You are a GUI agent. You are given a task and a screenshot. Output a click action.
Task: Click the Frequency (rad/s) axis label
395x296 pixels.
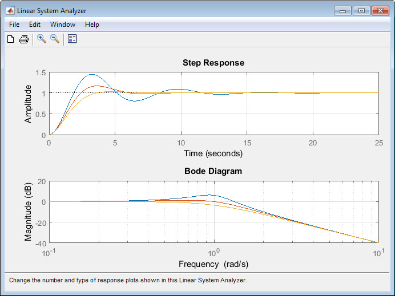(213, 264)
